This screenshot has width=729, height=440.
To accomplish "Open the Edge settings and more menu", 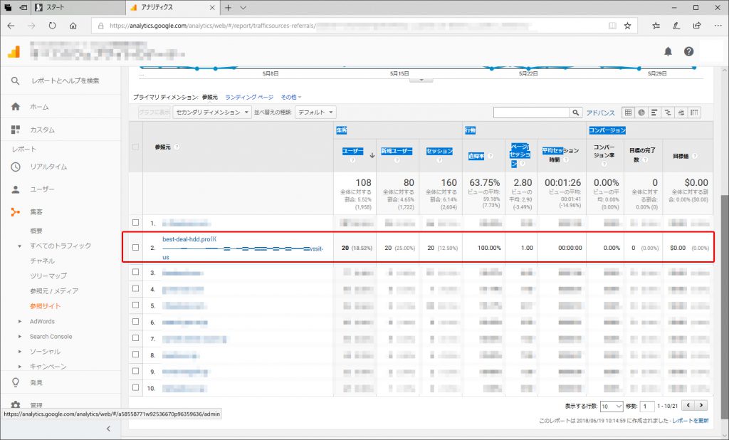I will click(718, 26).
